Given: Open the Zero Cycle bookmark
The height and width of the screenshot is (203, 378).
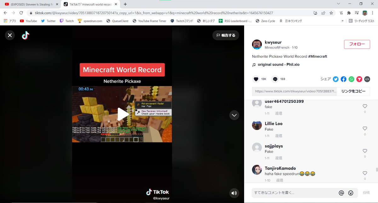Looking at the screenshot, I should (x=265, y=21).
